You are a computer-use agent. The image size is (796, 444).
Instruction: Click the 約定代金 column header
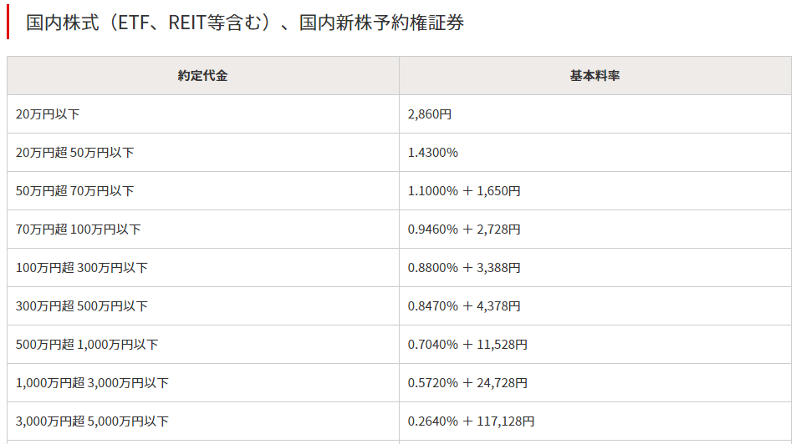pyautogui.click(x=203, y=75)
